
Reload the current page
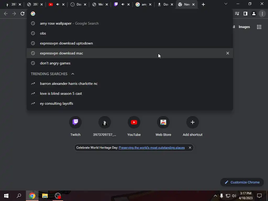tap(23, 14)
